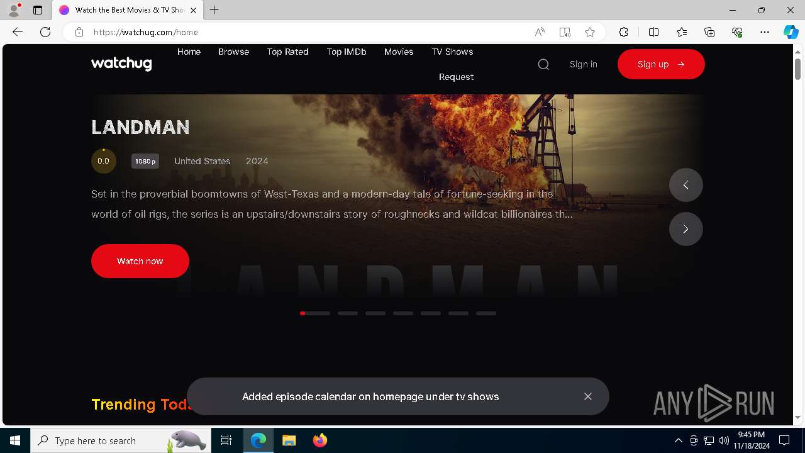Enter Immersive Reader icon
Screen dimensions: 805x453
point(565,32)
